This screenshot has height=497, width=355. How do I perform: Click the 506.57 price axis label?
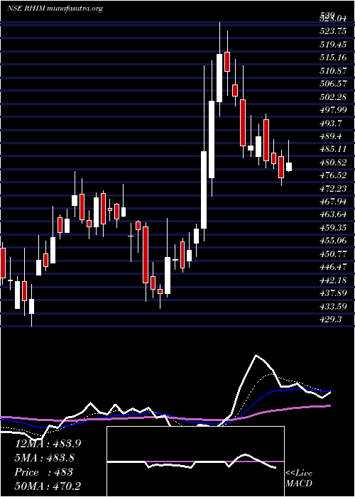point(332,84)
